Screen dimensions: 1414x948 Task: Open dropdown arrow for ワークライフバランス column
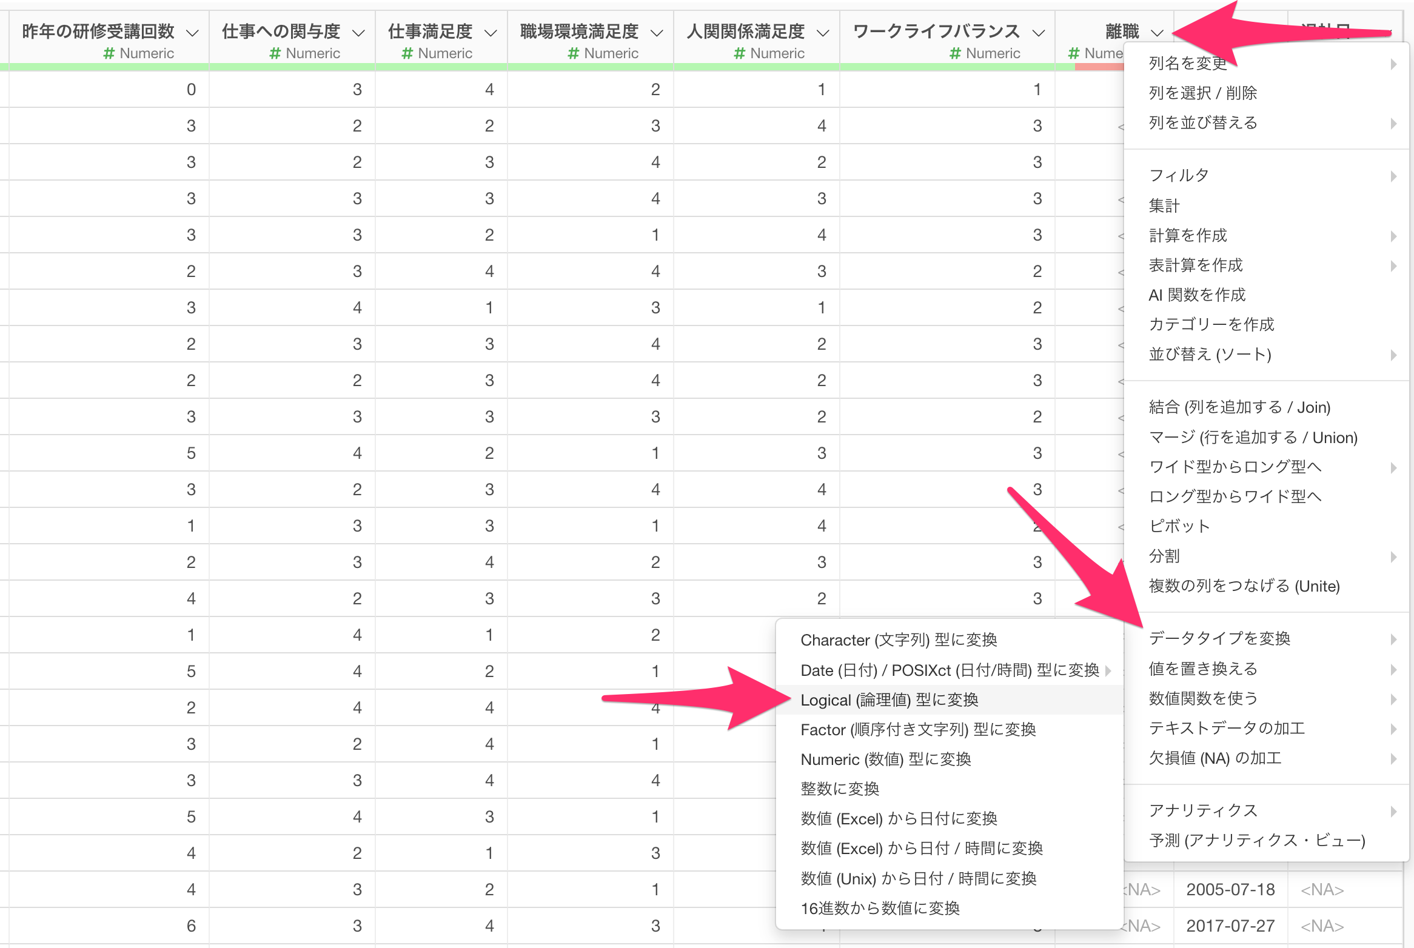tap(1039, 33)
